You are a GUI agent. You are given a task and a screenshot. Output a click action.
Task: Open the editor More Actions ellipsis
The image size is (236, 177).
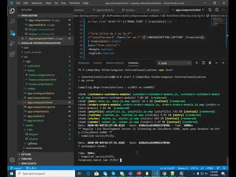point(223,10)
